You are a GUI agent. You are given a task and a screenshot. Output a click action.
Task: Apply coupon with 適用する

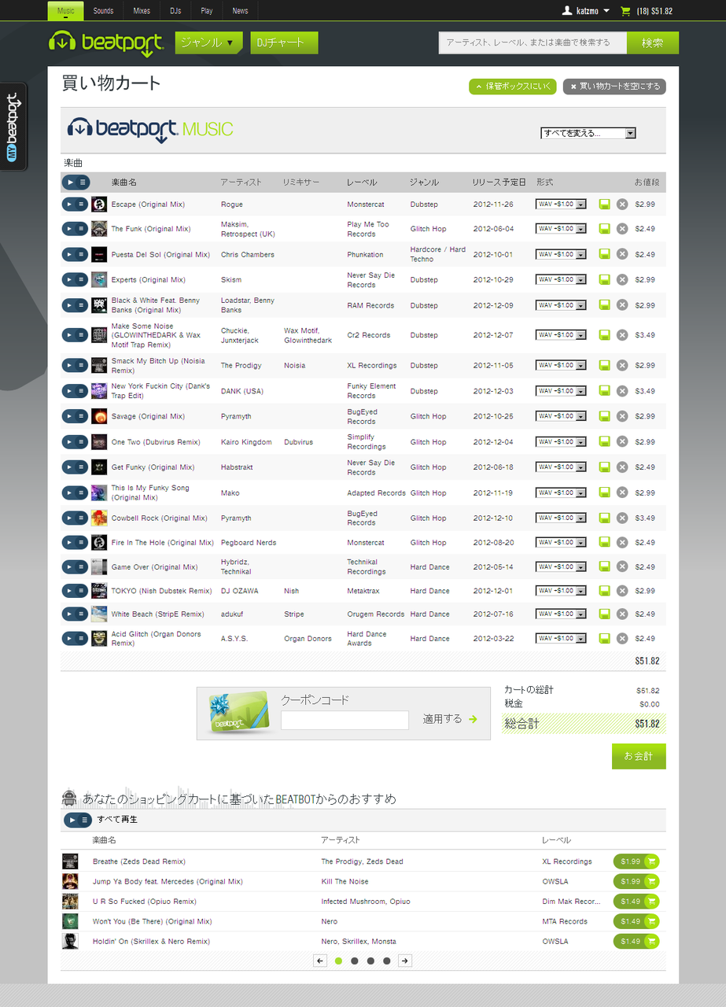tap(450, 719)
